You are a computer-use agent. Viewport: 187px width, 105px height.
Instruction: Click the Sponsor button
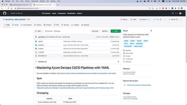(124, 20)
